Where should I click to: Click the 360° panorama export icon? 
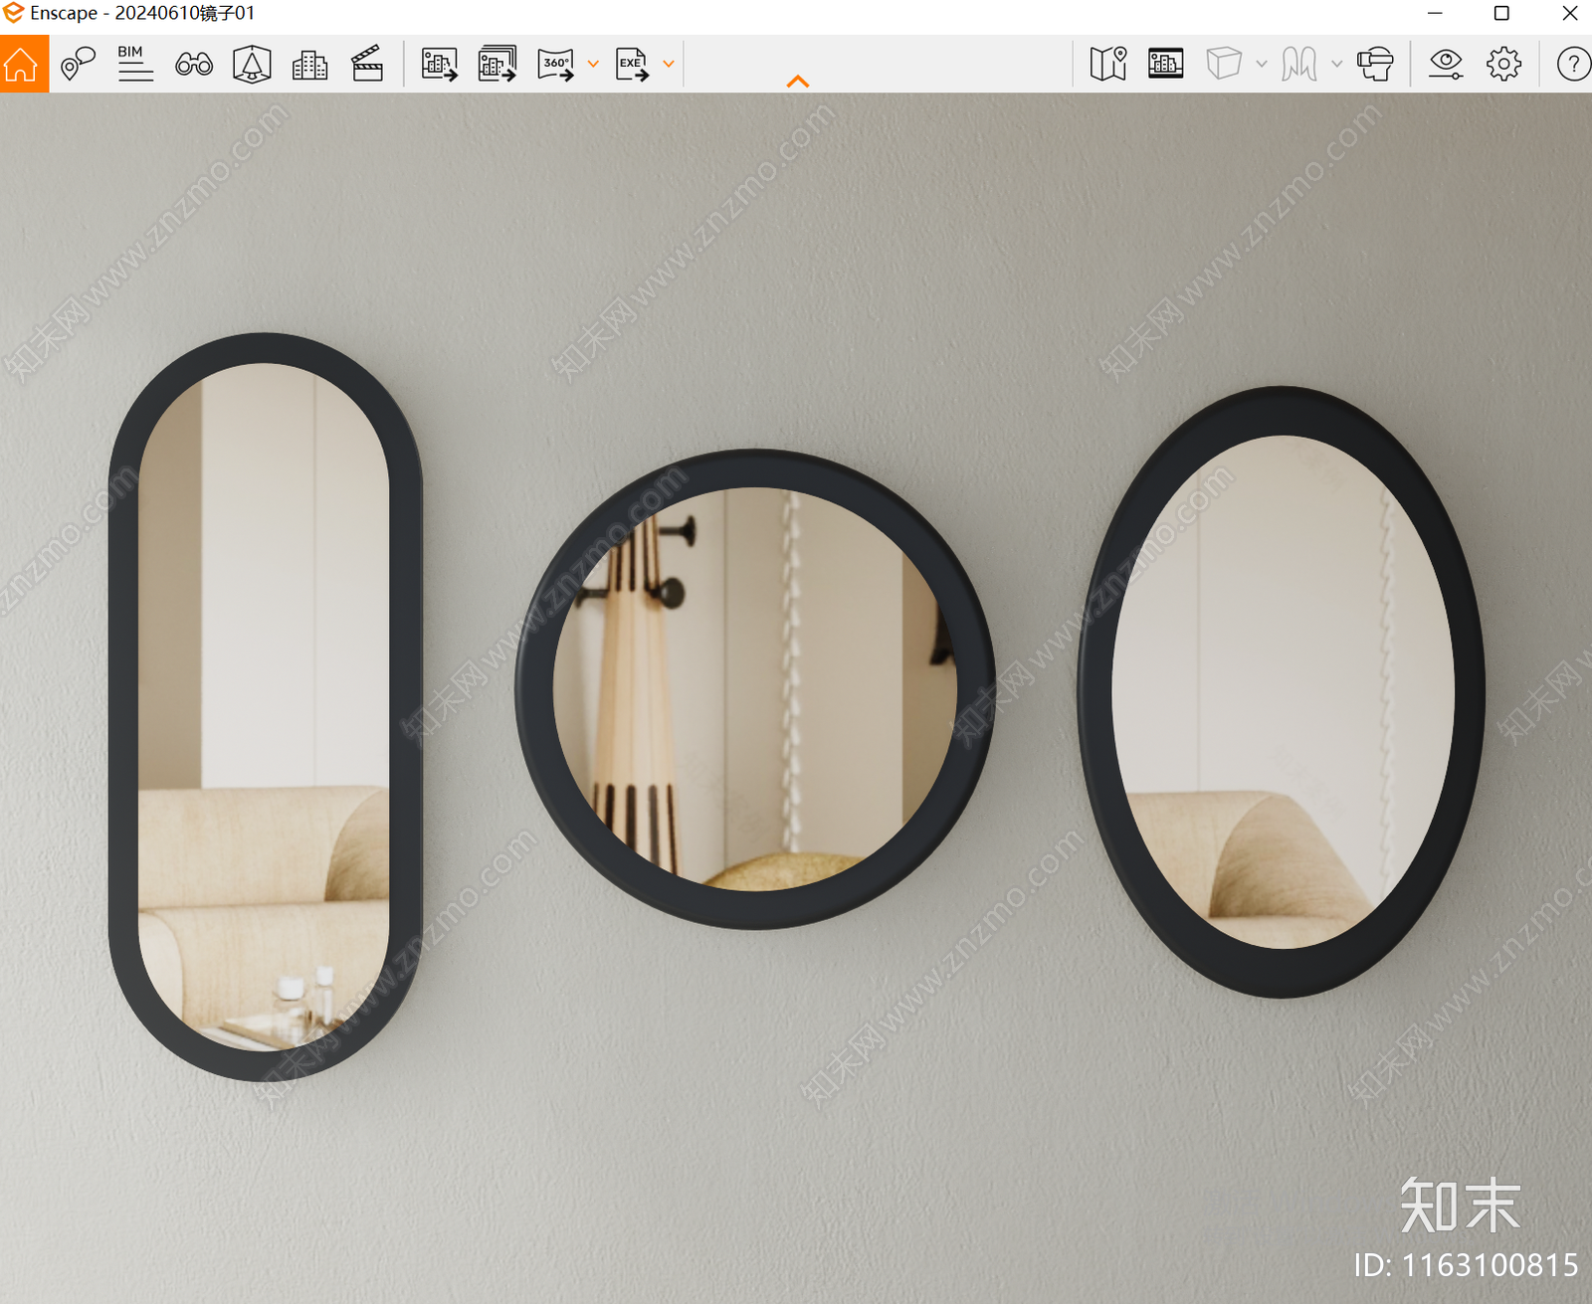[x=557, y=65]
